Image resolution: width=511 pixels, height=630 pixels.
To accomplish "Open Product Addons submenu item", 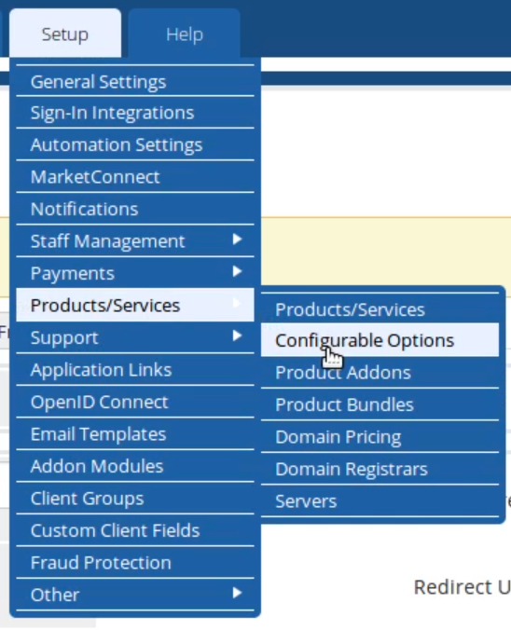I will (380, 373).
